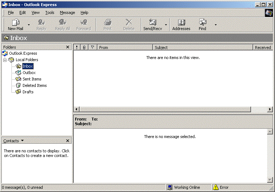Select Outlook Express root in folder tree
The image size is (275, 192).
23,53
